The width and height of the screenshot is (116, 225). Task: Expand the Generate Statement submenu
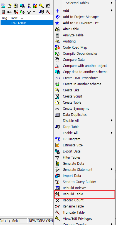84,170
